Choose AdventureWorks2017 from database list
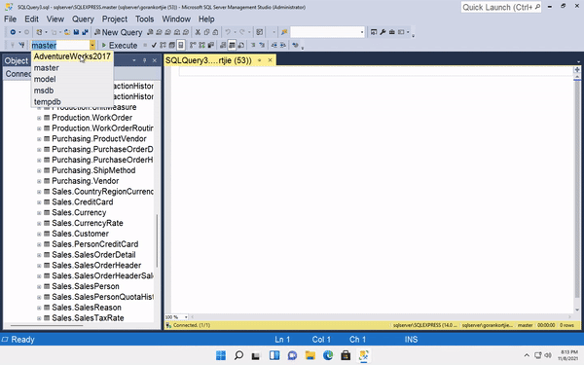This screenshot has width=584, height=365. [72, 56]
